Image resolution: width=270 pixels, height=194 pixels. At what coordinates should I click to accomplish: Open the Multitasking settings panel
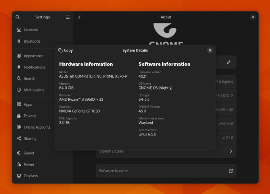(x=34, y=90)
